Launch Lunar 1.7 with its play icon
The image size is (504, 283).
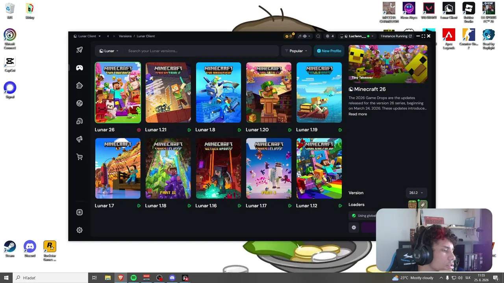[139, 206]
